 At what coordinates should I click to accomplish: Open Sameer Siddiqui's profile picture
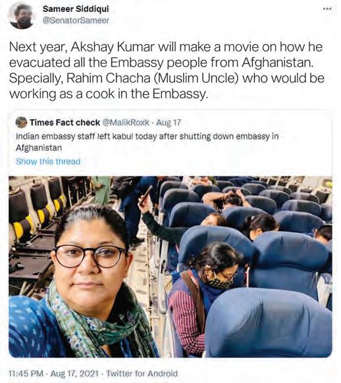pyautogui.click(x=22, y=16)
